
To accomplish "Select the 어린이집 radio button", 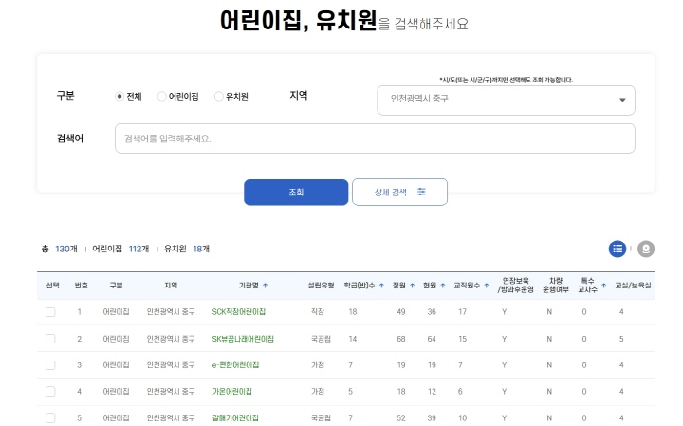I will (x=161, y=96).
